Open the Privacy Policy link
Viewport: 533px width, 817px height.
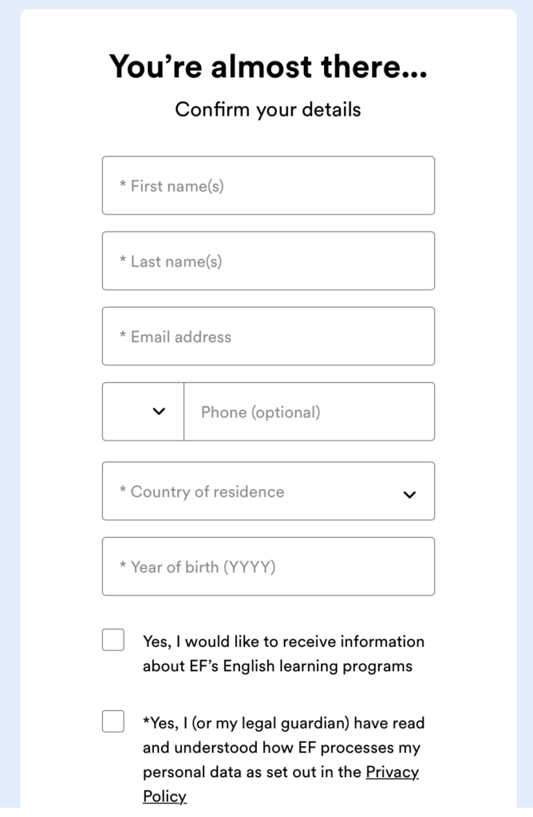[392, 772]
